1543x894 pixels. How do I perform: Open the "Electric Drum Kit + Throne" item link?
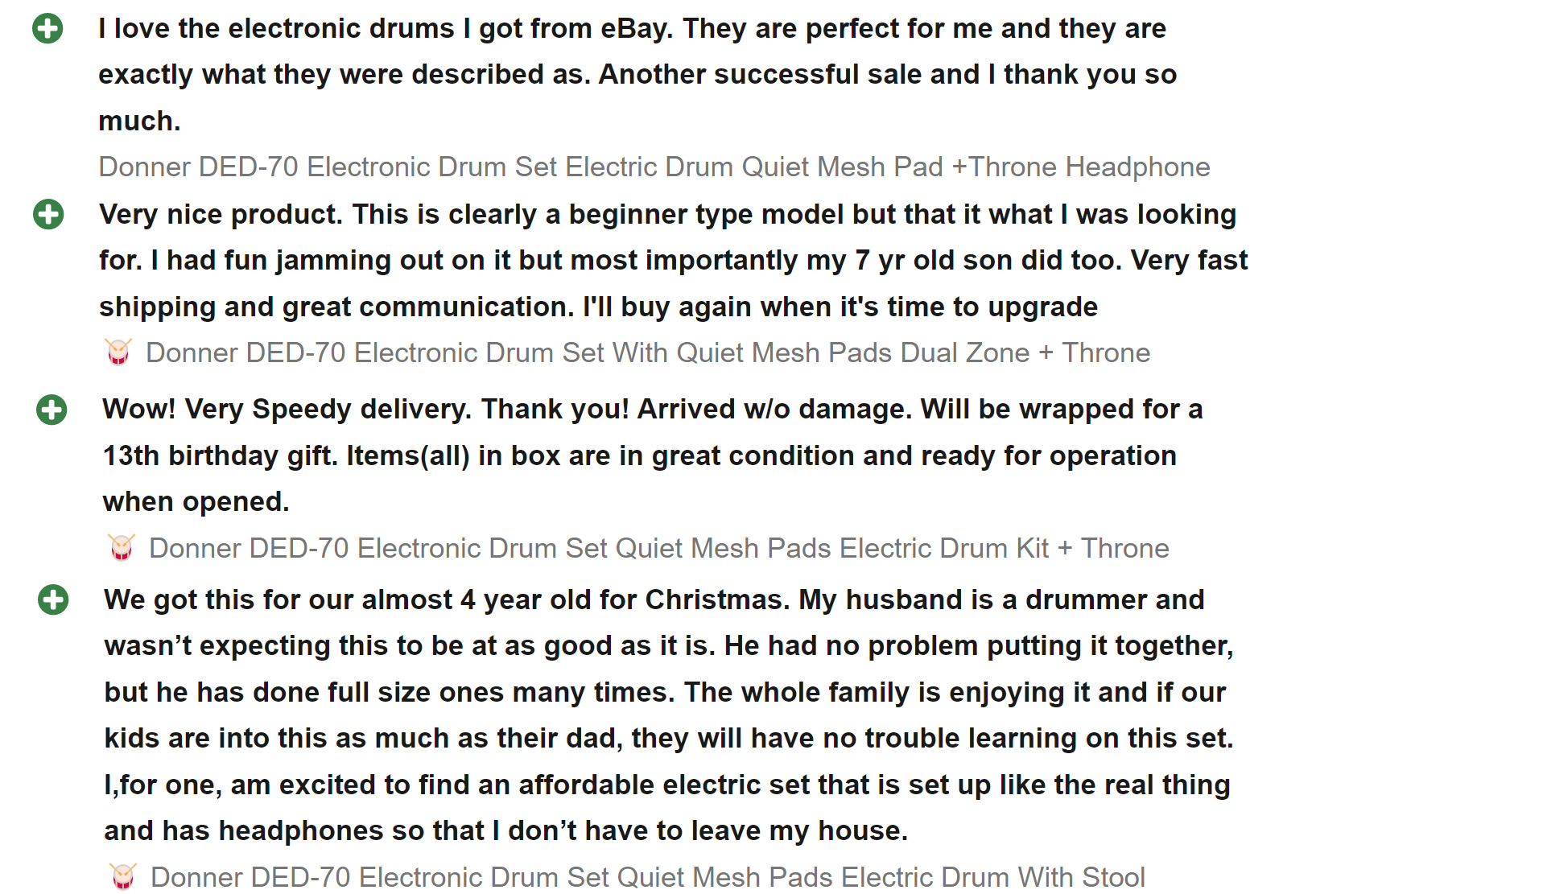(658, 548)
